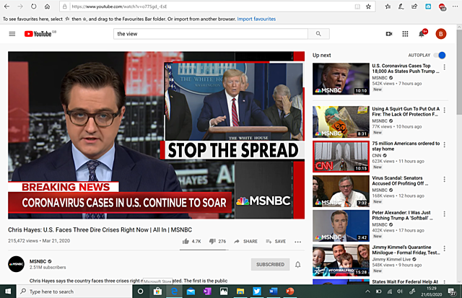
Task: Open U.S. Coronavirus Cases Top 18,000 thumbnail
Action: coord(341,79)
